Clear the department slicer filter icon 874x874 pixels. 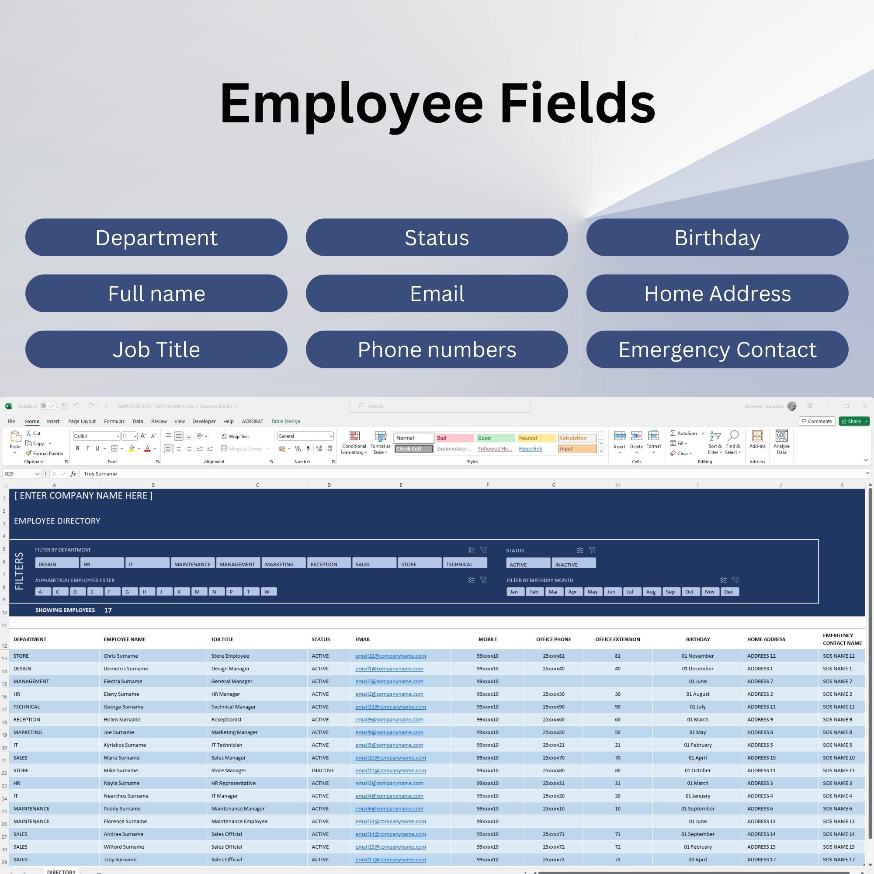coord(484,550)
